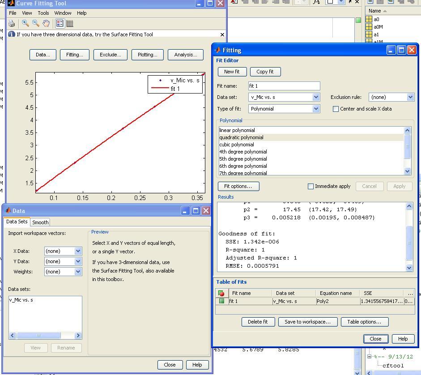Click the a0 variable icon in workspace
This screenshot has height=375, width=421.
click(x=369, y=19)
